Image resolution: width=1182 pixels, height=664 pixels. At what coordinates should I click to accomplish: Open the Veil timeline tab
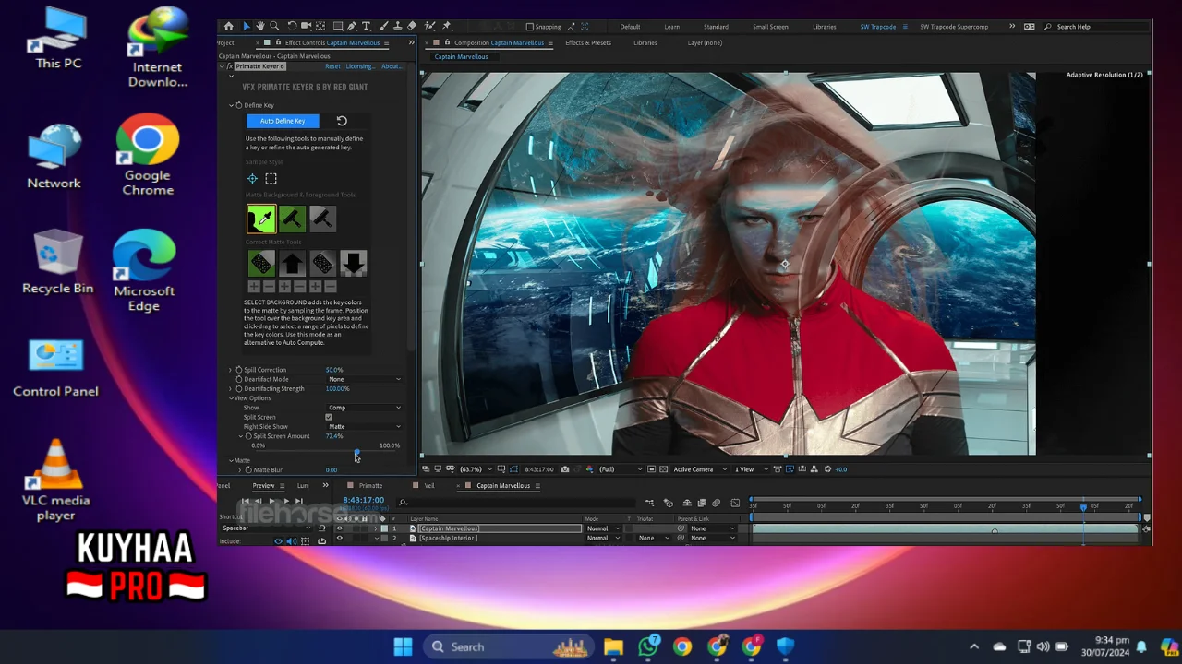pos(429,486)
